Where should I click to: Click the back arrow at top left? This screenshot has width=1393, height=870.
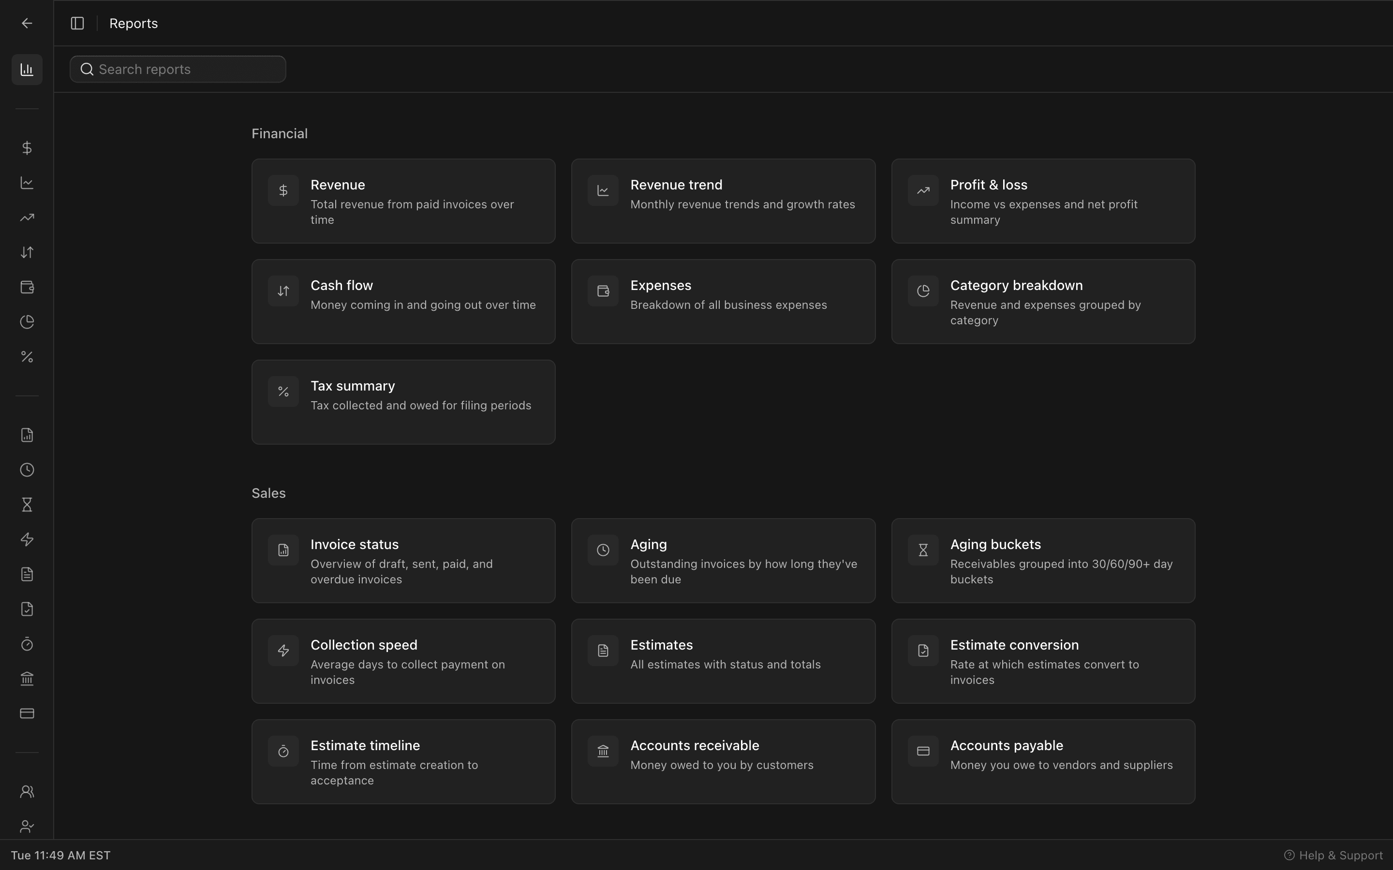coord(27,23)
